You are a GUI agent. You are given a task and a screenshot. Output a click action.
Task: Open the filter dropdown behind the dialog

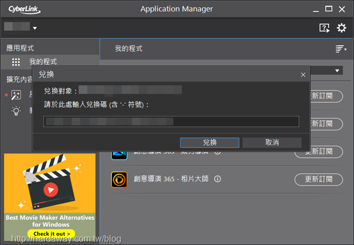[337, 71]
